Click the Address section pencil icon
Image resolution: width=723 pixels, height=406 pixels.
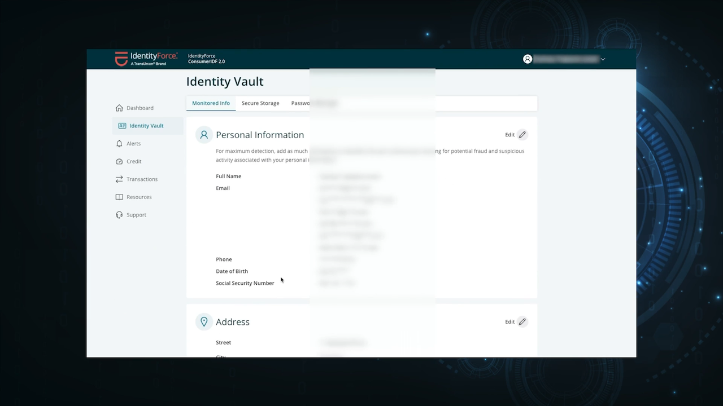coord(522,322)
